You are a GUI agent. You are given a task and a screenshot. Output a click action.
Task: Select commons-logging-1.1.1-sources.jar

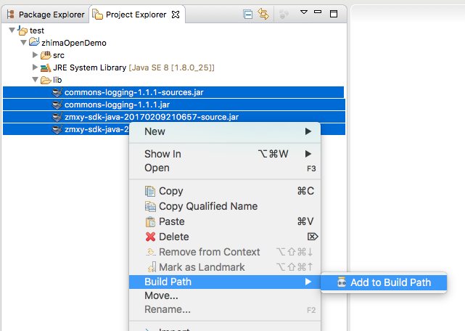[173, 92]
